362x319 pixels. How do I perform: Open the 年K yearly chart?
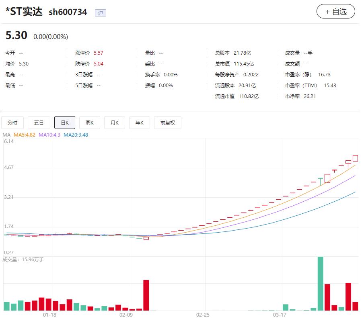pos(139,123)
